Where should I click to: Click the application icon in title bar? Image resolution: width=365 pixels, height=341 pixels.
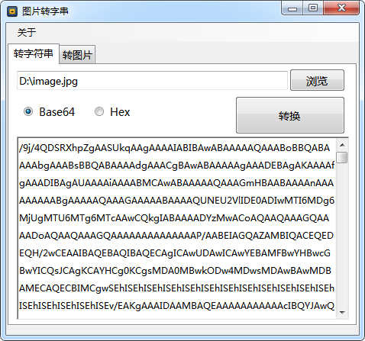(x=12, y=11)
